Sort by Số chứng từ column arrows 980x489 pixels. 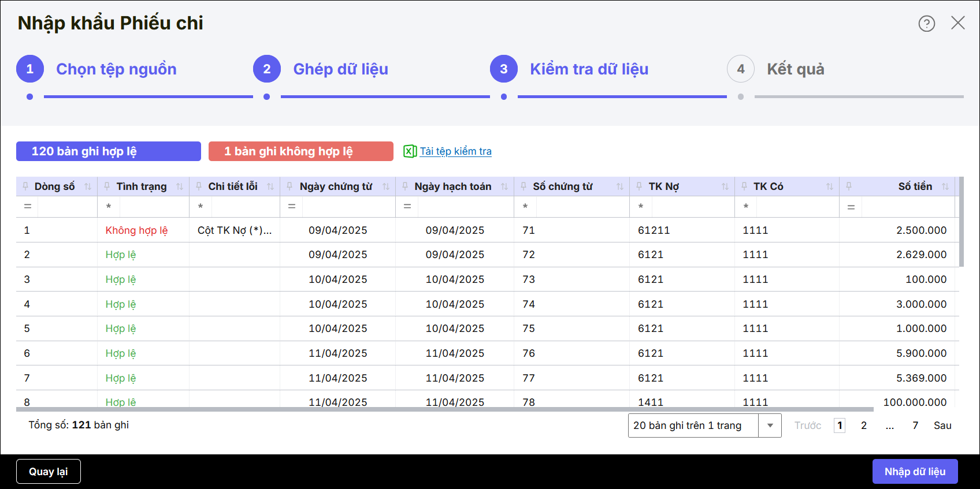click(x=620, y=186)
